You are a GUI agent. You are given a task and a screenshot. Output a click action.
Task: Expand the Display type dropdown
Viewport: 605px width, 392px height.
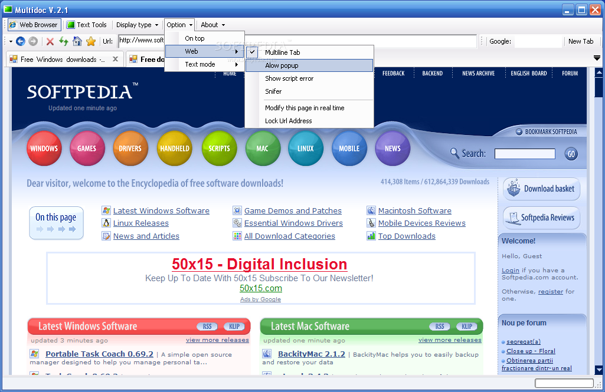[x=138, y=25]
